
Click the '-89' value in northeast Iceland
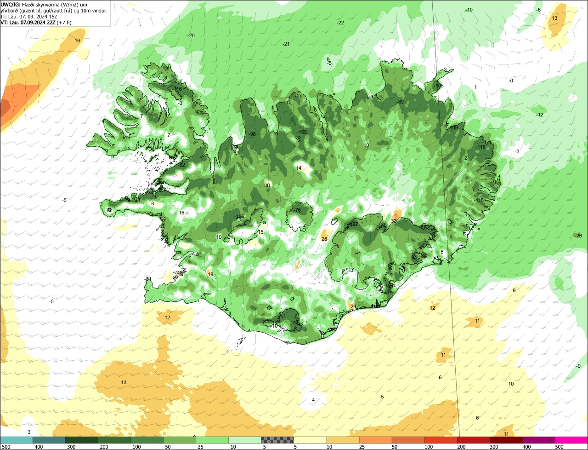400,102
